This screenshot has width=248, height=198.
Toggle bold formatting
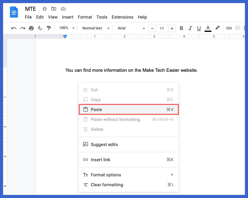point(181,28)
